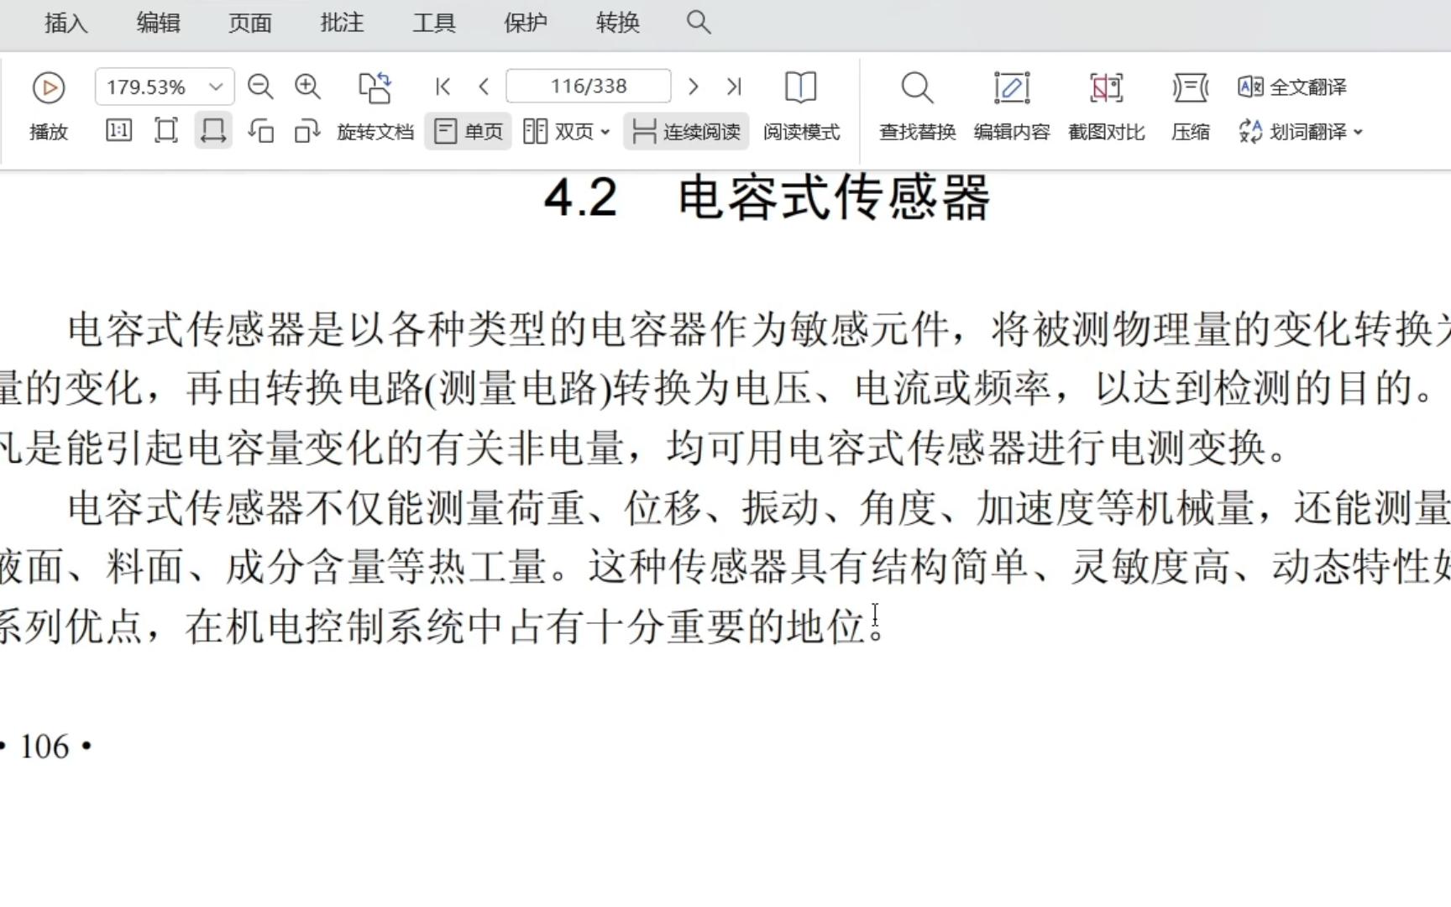Open the 编辑 menu
Screen dimensions: 1451x907
click(158, 23)
